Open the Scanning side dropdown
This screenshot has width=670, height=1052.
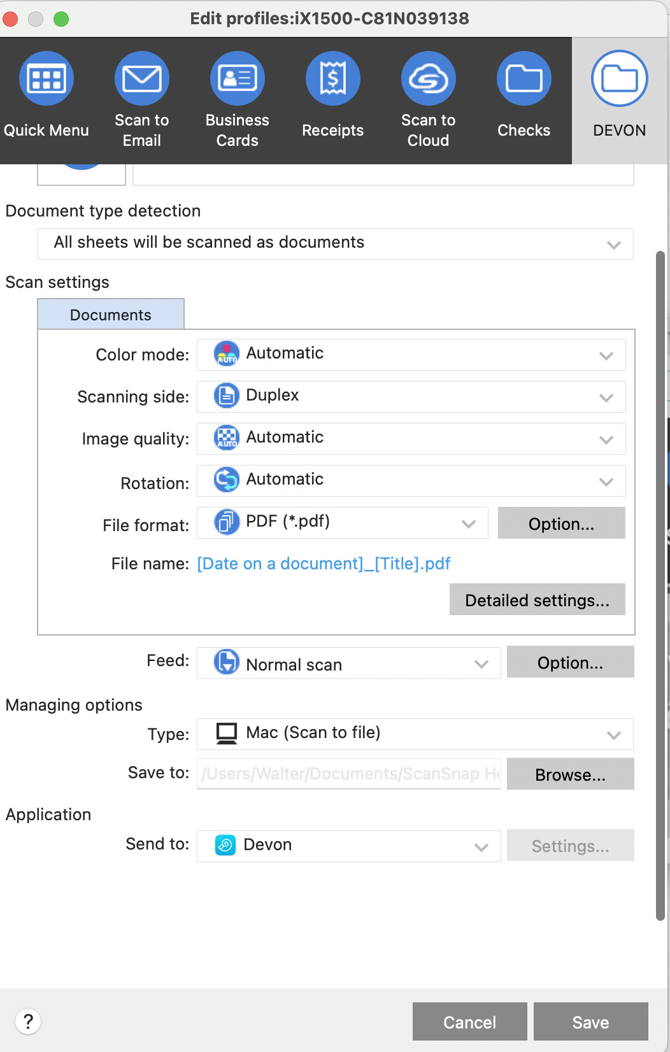click(411, 397)
